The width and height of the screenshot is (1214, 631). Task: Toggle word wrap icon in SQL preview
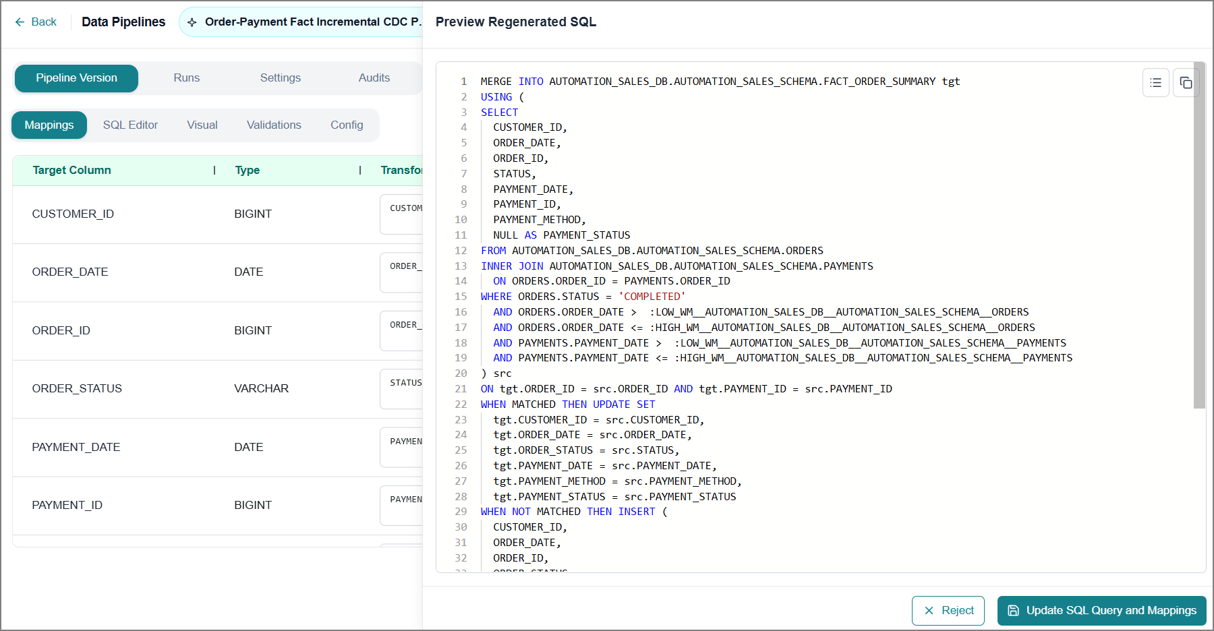(x=1155, y=83)
